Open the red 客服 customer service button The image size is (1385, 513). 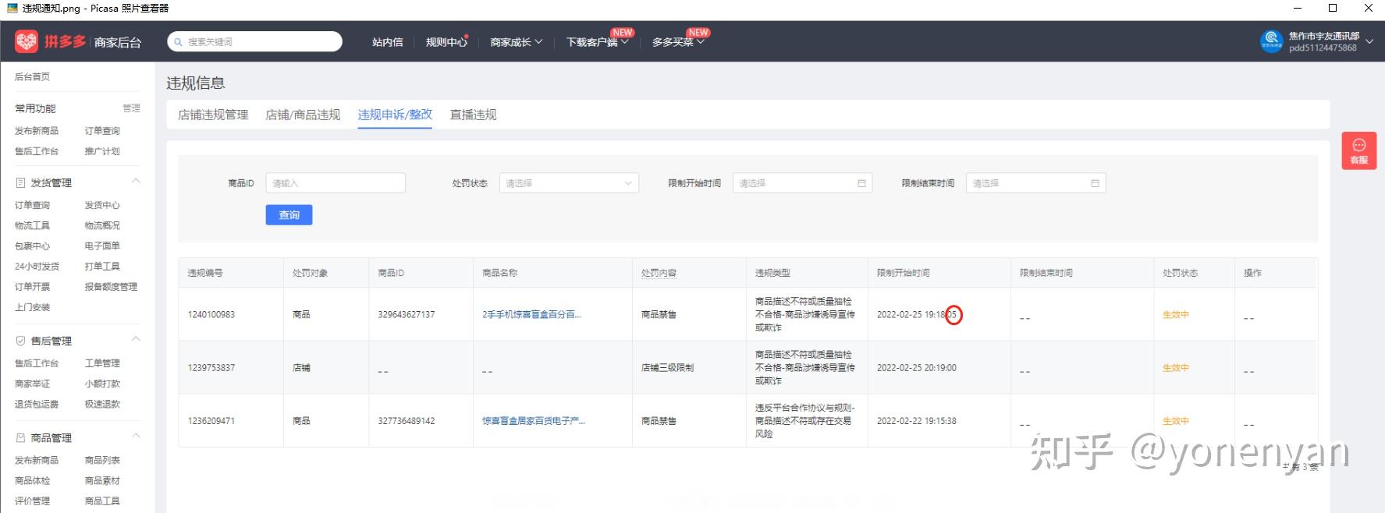coord(1358,151)
